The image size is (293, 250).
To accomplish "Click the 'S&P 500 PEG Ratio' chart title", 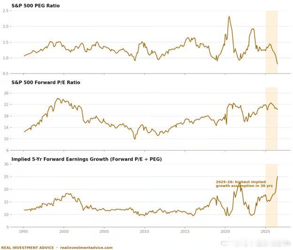I will tap(36, 6).
